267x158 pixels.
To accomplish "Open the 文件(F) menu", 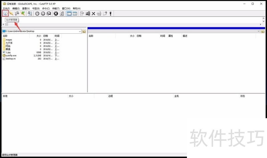I will [x=6, y=8].
